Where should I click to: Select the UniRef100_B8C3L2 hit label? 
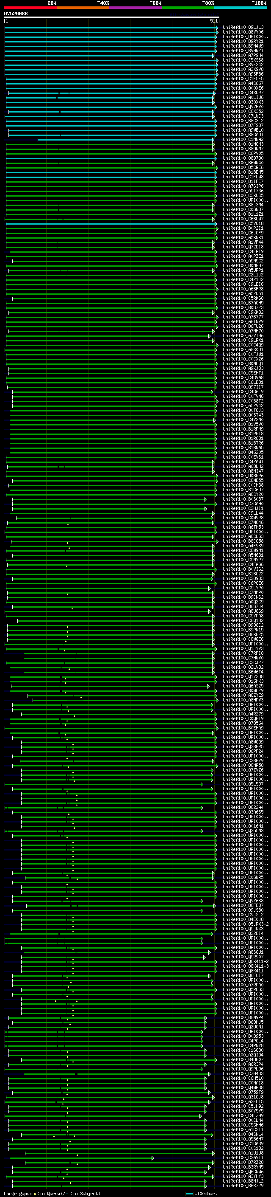[243, 121]
